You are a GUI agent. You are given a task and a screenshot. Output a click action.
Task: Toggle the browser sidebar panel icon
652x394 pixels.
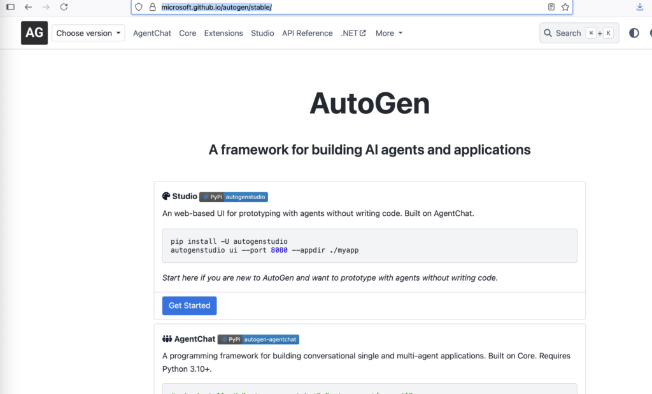point(10,7)
